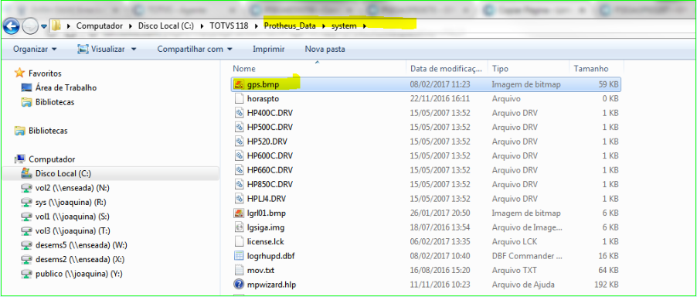Open network drive vol2 (\\enseada) (N:)

click(x=72, y=188)
